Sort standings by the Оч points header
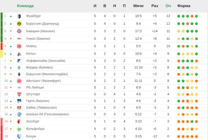The width and height of the screenshot is (208, 140). tap(168, 6)
